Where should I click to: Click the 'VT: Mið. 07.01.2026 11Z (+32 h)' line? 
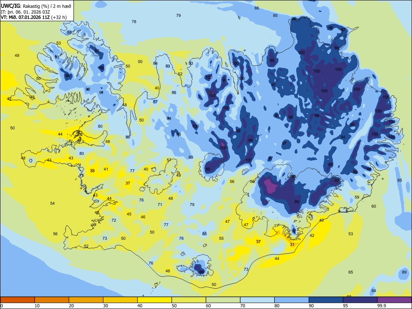34,17
